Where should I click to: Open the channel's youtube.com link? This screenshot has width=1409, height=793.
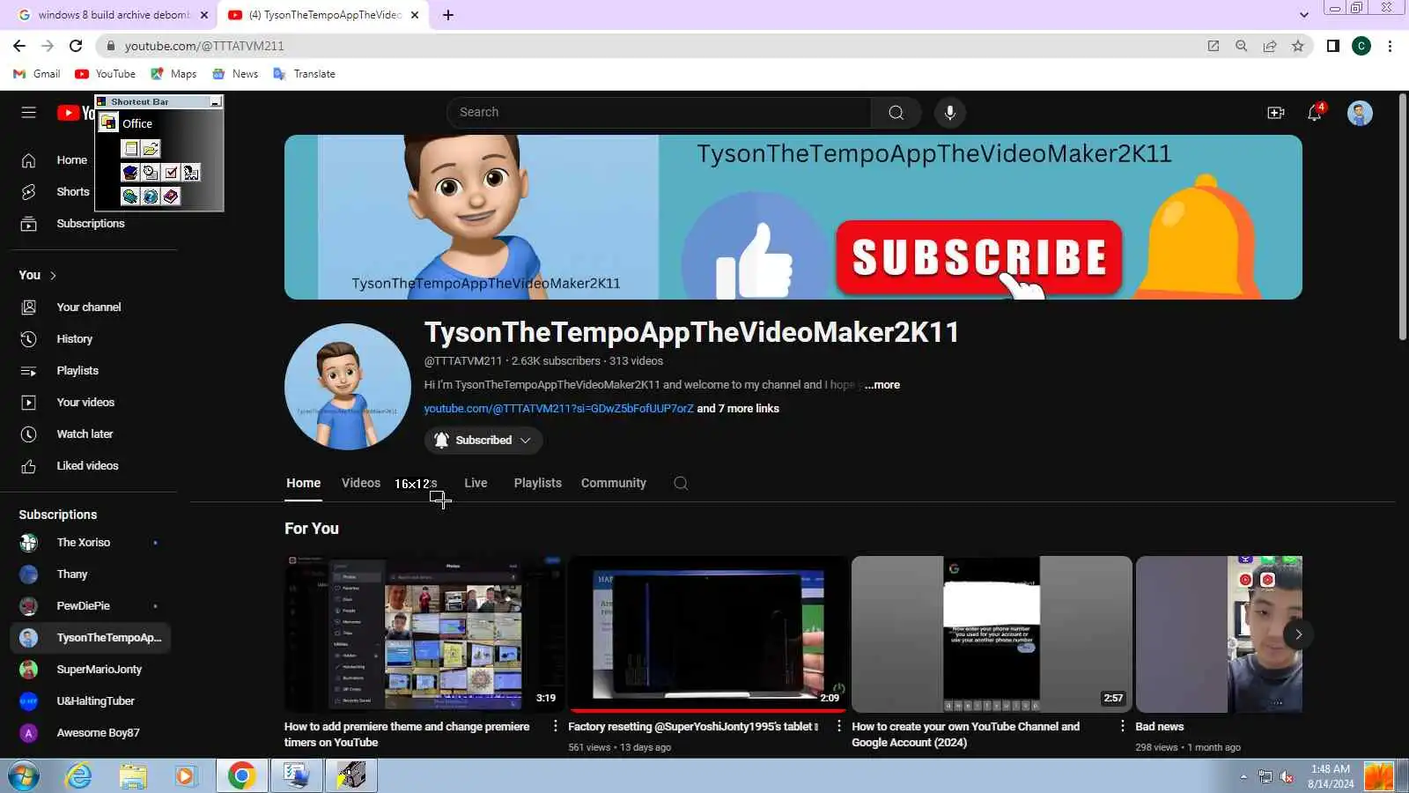(559, 409)
